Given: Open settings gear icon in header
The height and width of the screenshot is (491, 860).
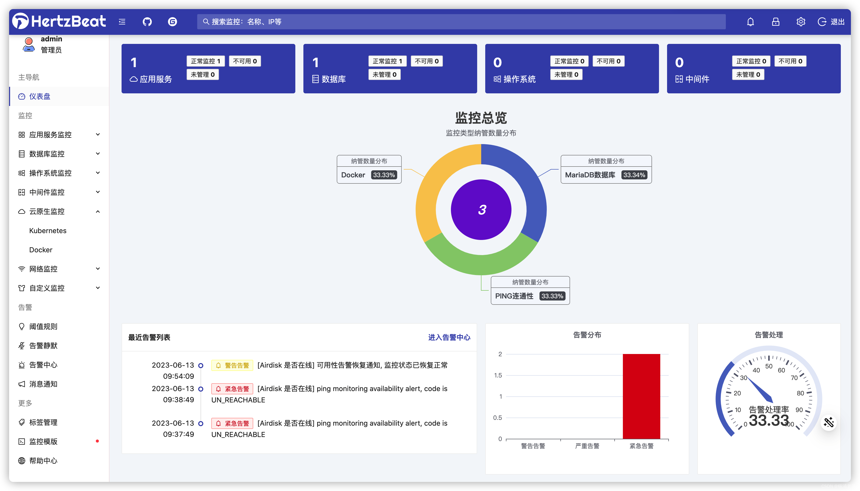Looking at the screenshot, I should click(801, 22).
